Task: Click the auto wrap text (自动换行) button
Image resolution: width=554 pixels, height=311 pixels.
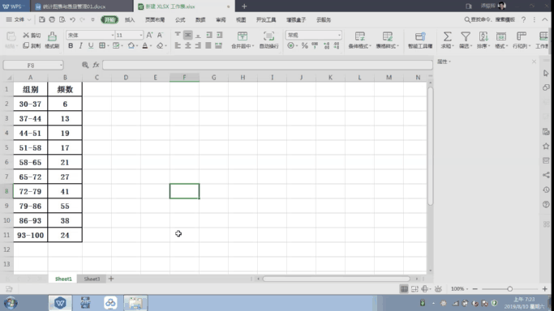Action: click(268, 40)
